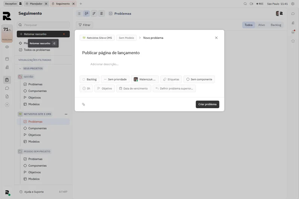Open the notifications bell in right rail
Screen dimensions: 299x199
[293, 32]
